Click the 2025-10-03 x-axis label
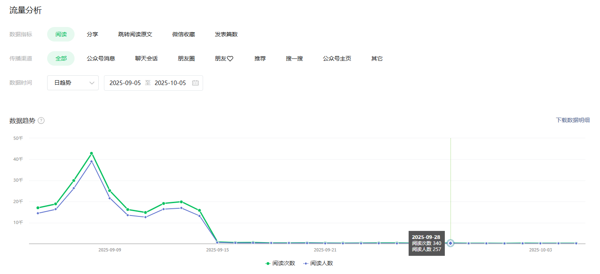600x274 pixels. pyautogui.click(x=540, y=250)
